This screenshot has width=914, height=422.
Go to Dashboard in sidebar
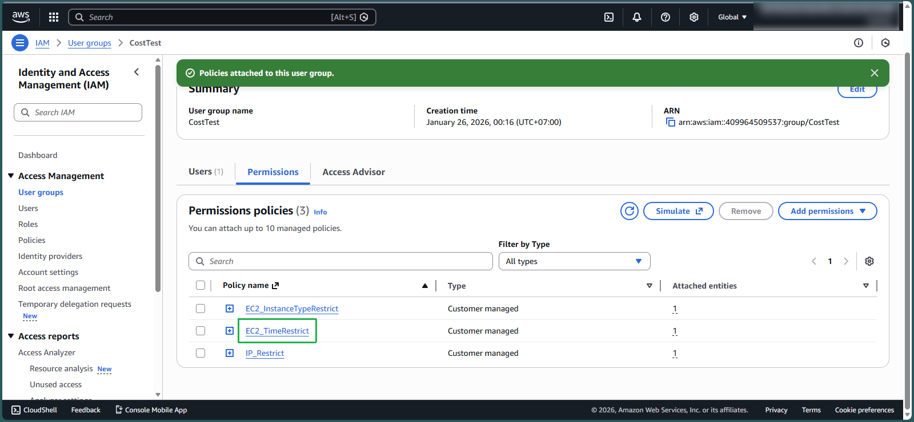coord(38,155)
